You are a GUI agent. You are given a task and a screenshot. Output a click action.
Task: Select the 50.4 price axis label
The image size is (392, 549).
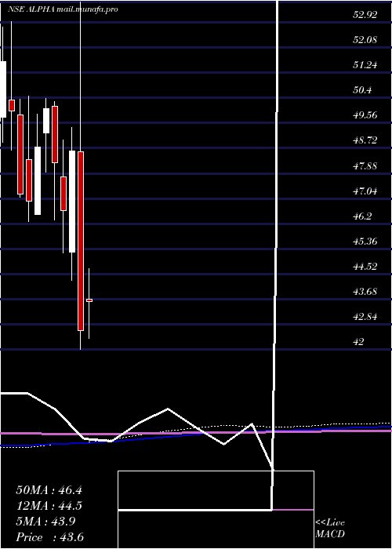pos(362,90)
